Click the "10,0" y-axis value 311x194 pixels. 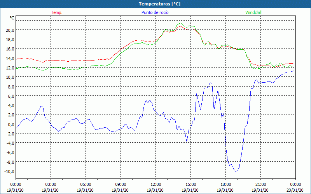coord(10,77)
